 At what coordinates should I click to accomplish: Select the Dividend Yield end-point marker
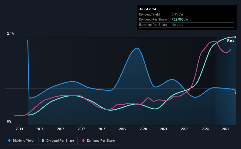tap(236, 93)
